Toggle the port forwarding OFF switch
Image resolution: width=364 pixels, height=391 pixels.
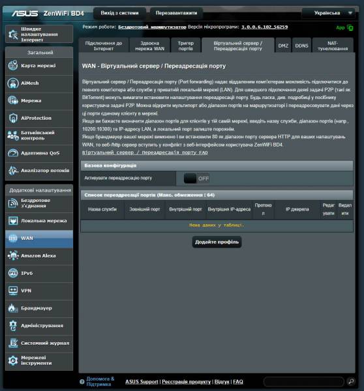tap(196, 179)
